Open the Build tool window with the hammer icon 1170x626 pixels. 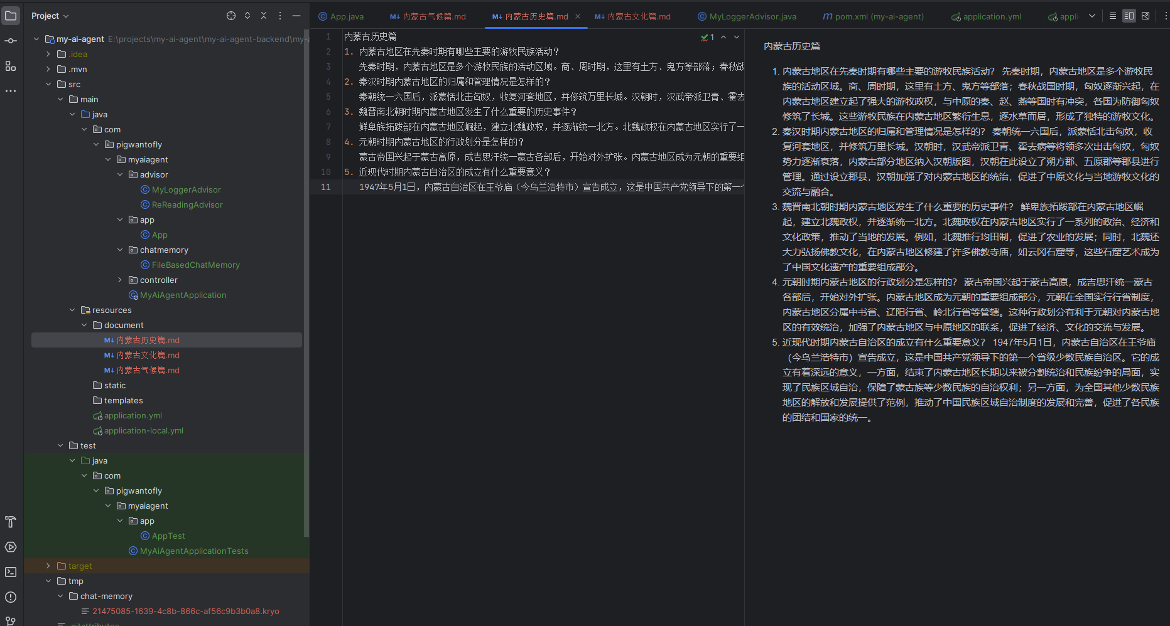pos(11,522)
